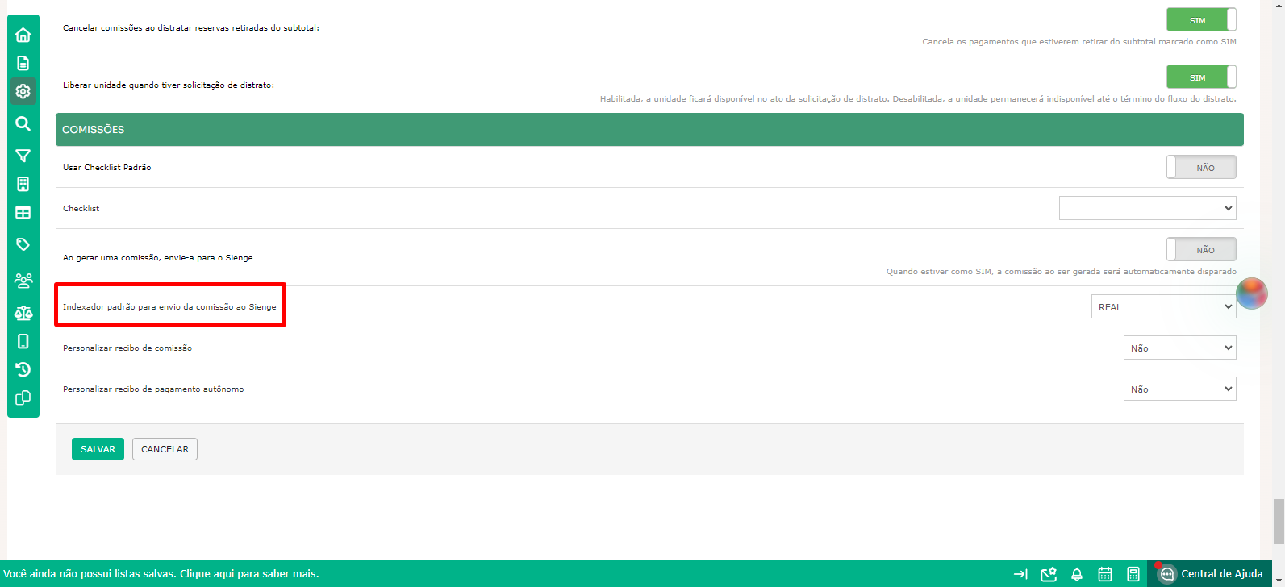Click 'Indexador padrão para envio da comissão ao Sienge' label
The image size is (1285, 587).
[x=169, y=306]
